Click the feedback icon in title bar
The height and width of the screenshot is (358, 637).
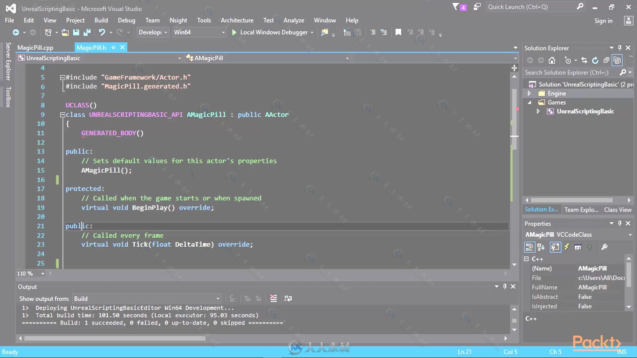pos(477,7)
